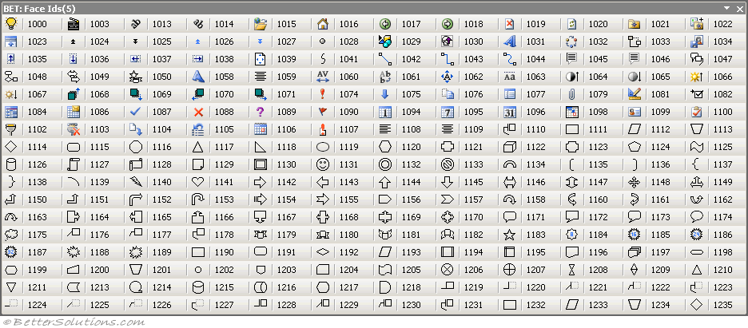
Task: Select the red X document icon 1019
Action: pos(510,24)
